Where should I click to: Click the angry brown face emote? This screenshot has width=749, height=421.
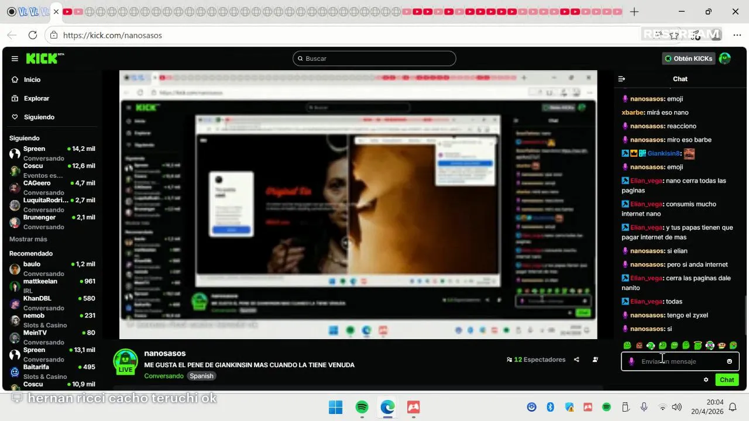click(639, 346)
